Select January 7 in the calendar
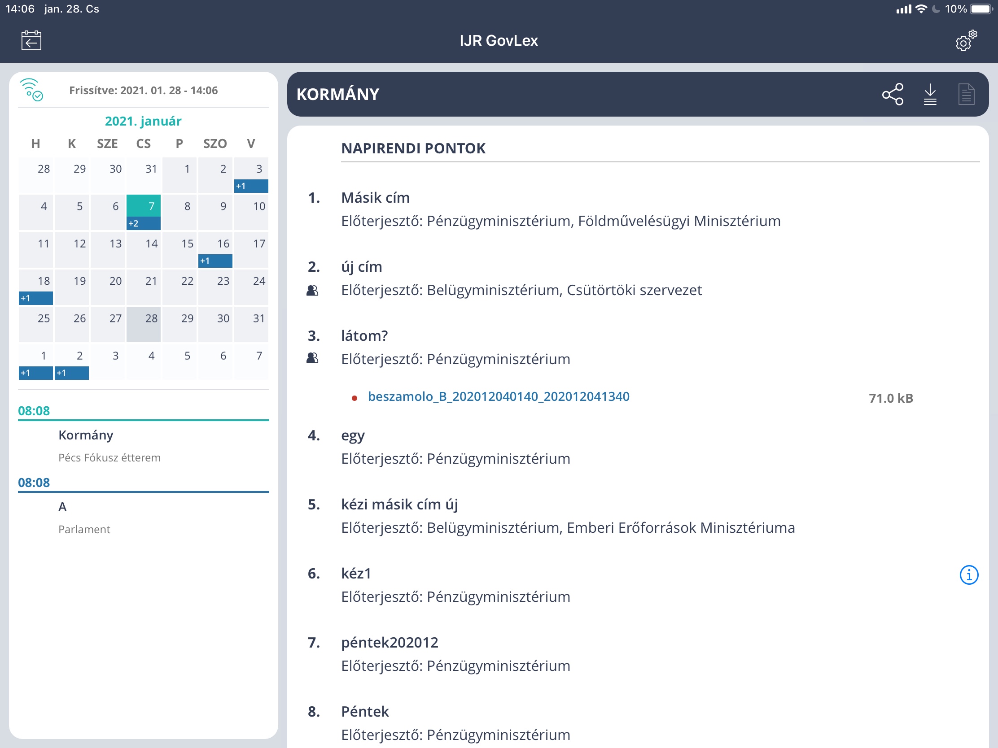The width and height of the screenshot is (998, 748). [144, 207]
